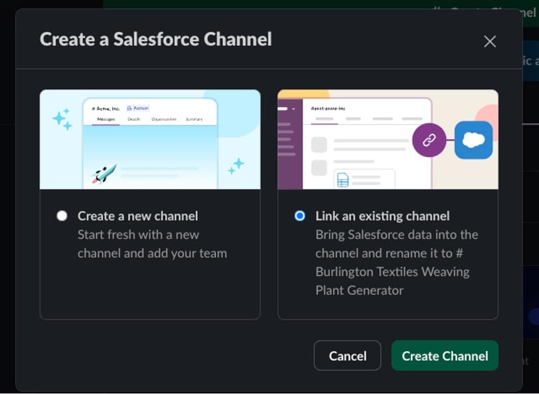Dismiss the dialog with the X button
This screenshot has height=394, width=539.
[489, 41]
